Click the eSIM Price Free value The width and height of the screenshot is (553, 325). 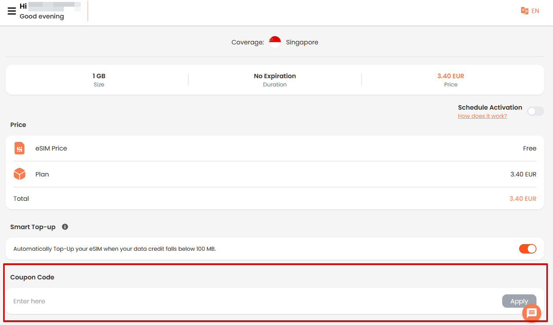point(529,148)
